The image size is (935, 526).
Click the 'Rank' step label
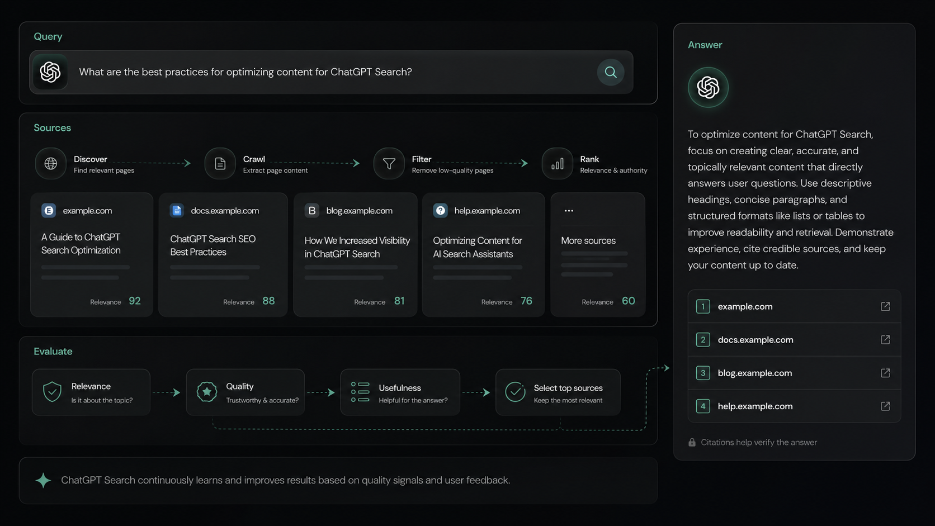589,159
